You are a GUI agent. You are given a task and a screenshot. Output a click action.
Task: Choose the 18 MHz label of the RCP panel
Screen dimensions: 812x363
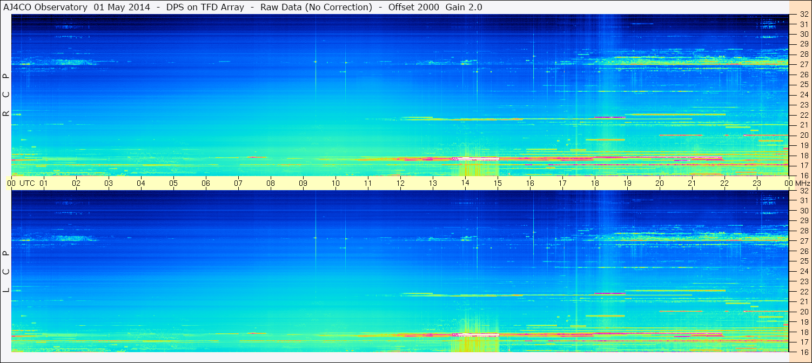804,156
